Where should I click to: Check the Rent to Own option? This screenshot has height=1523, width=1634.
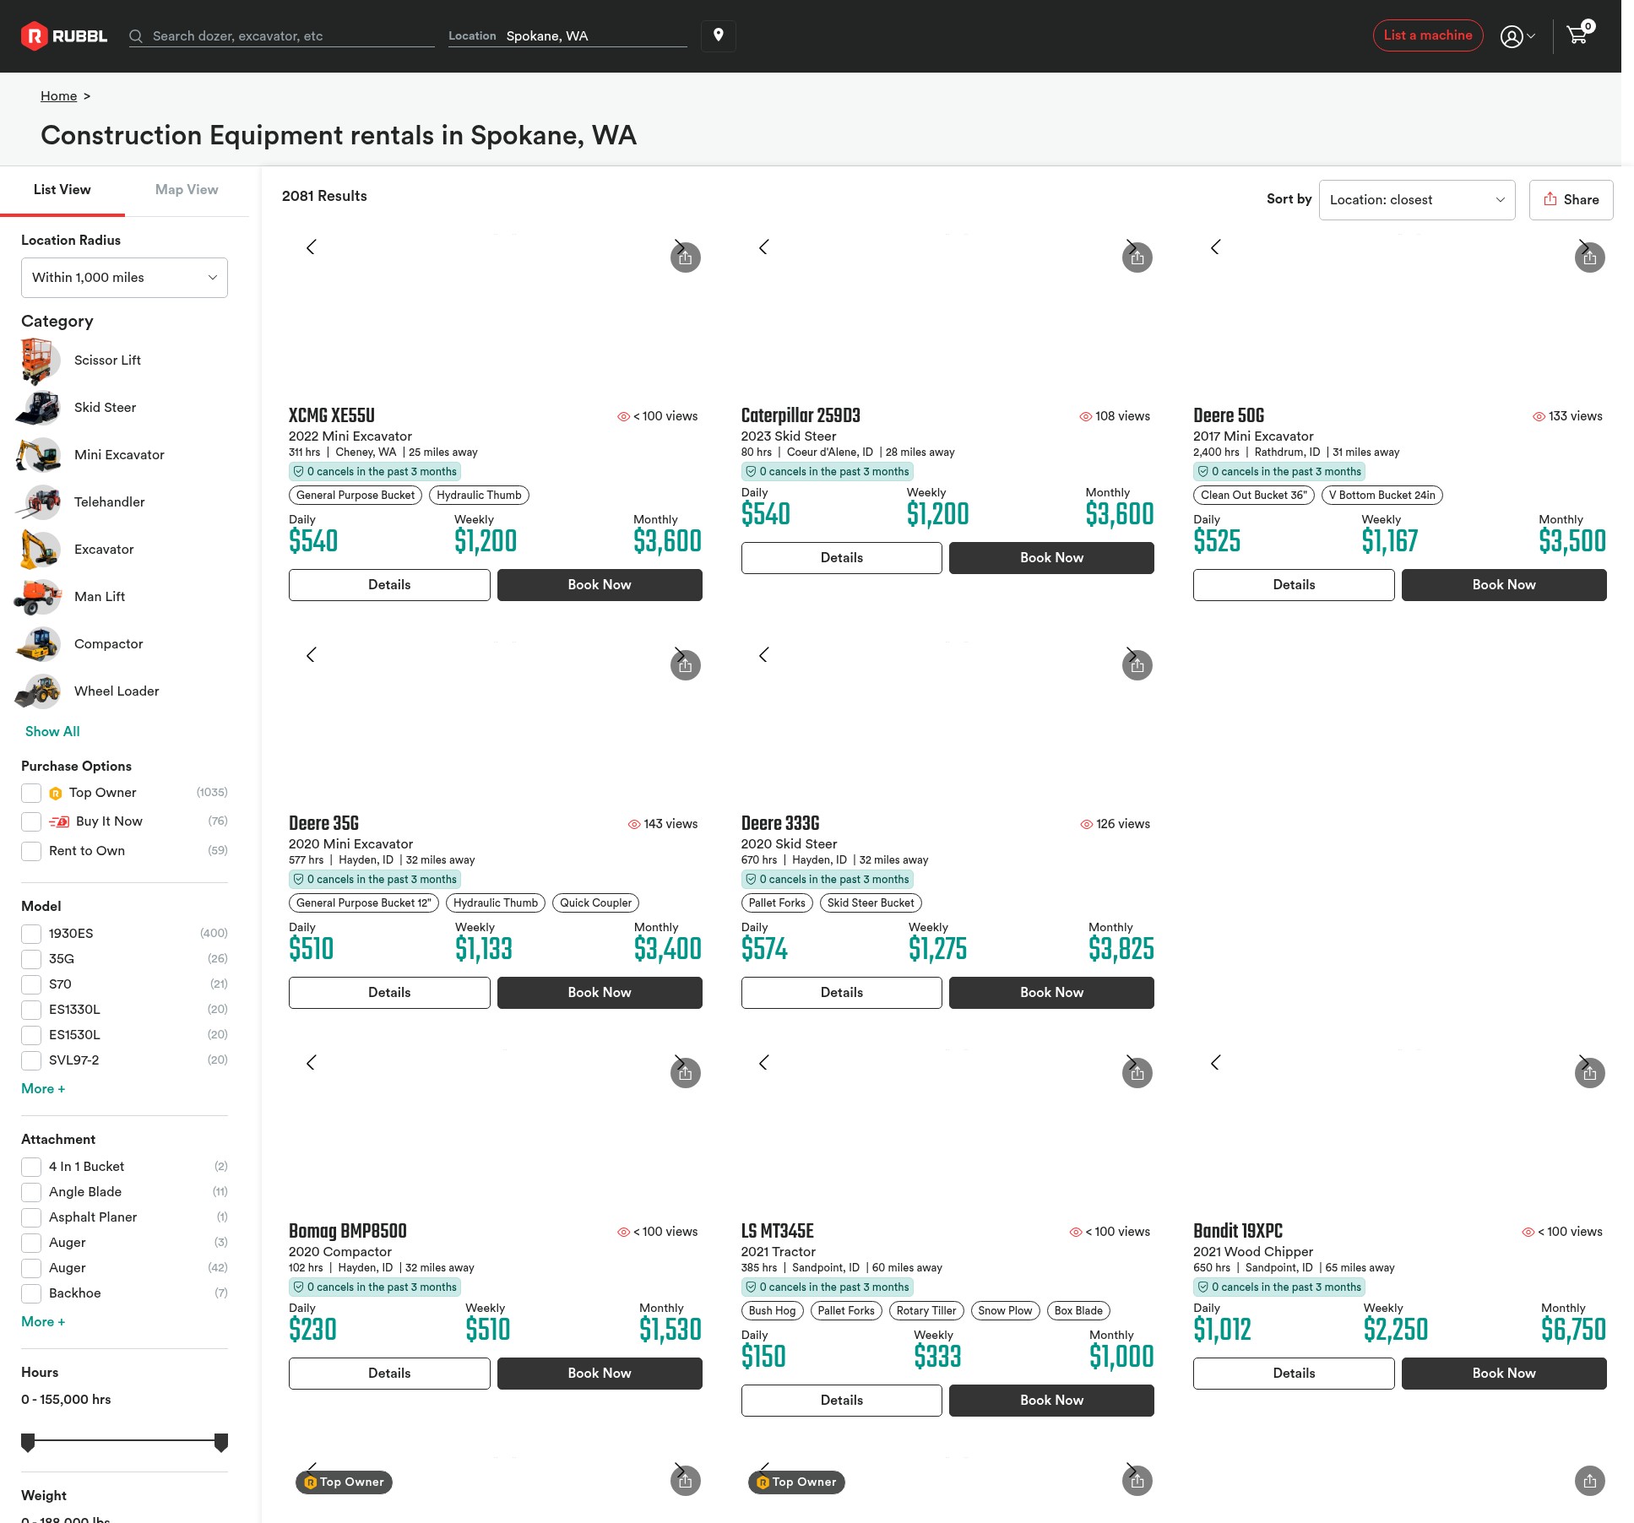tap(31, 851)
